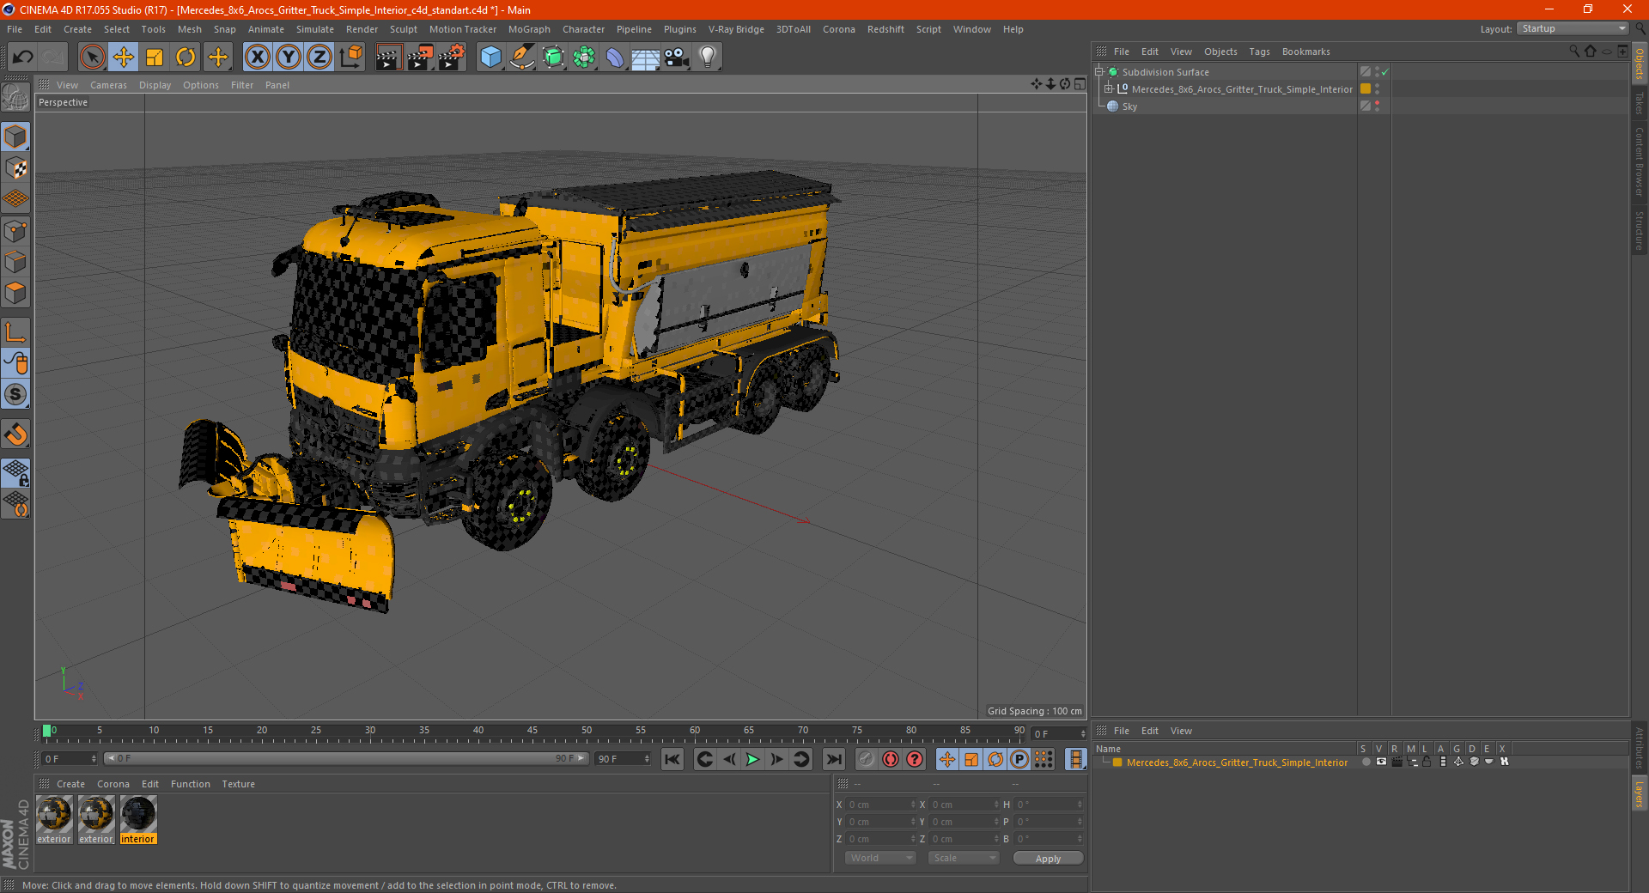This screenshot has width=1649, height=893.
Task: Toggle layer visibility eye for Mercedes layer
Action: pos(1381,762)
